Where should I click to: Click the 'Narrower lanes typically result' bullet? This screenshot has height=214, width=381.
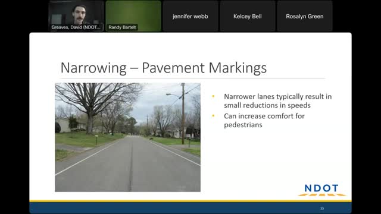(x=278, y=100)
